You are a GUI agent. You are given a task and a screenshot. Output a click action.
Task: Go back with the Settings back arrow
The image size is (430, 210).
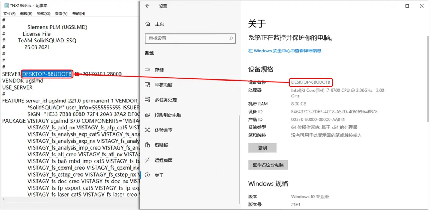[147, 6]
